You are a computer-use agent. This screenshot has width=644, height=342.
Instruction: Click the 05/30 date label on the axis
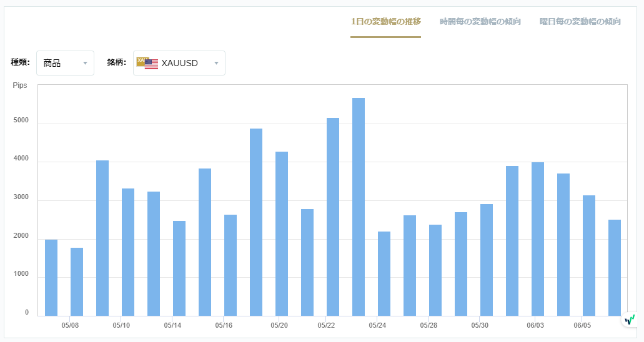coord(480,325)
